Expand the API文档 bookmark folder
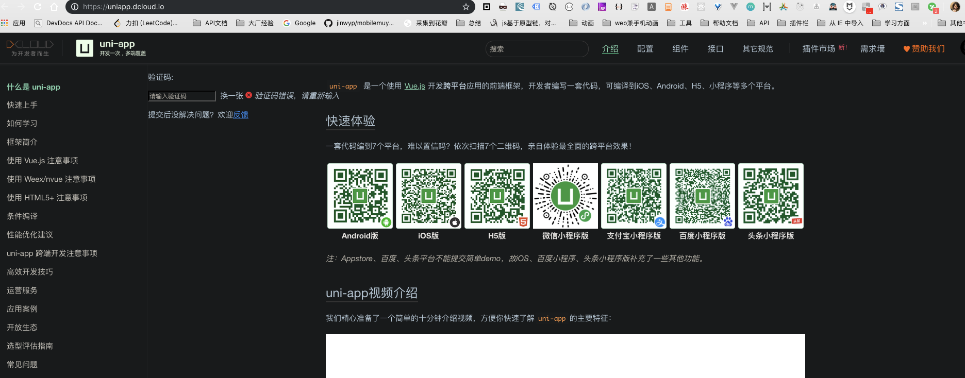 210,23
